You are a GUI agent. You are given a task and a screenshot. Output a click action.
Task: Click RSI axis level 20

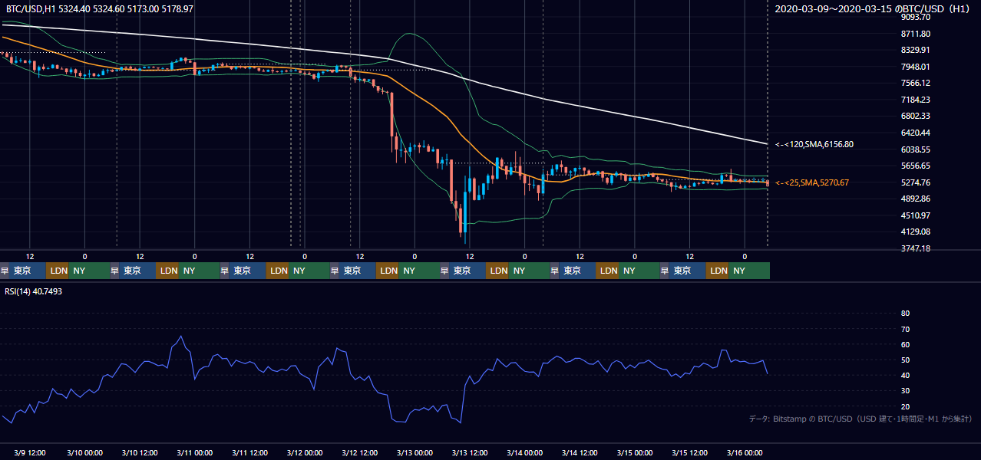[905, 406]
